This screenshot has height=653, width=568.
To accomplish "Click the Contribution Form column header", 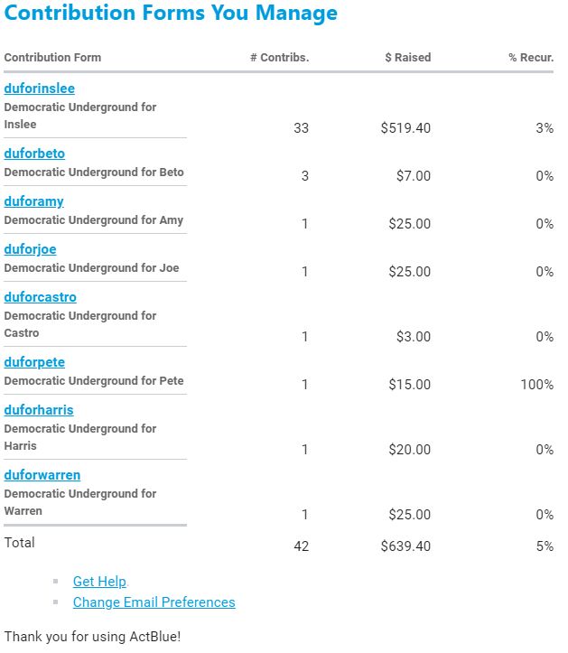I will pyautogui.click(x=52, y=58).
